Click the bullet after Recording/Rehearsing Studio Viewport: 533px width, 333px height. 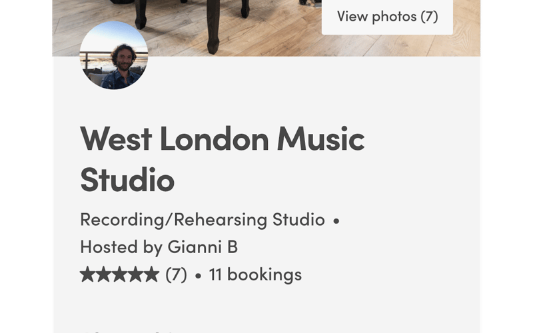click(x=336, y=221)
